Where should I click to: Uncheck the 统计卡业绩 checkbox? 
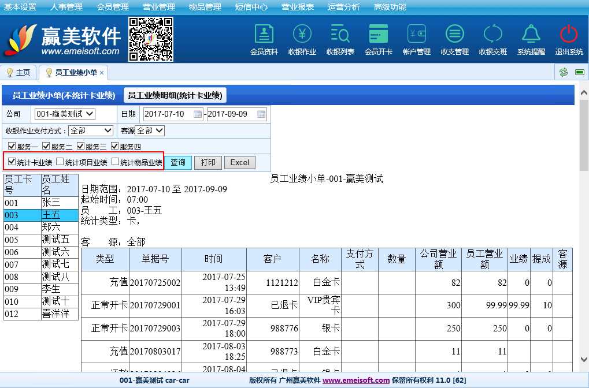pos(12,162)
